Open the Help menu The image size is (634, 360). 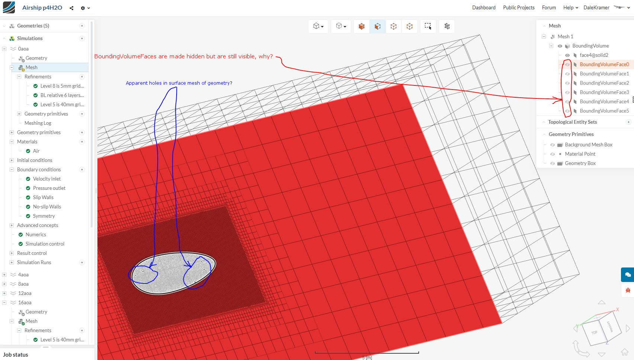point(570,7)
